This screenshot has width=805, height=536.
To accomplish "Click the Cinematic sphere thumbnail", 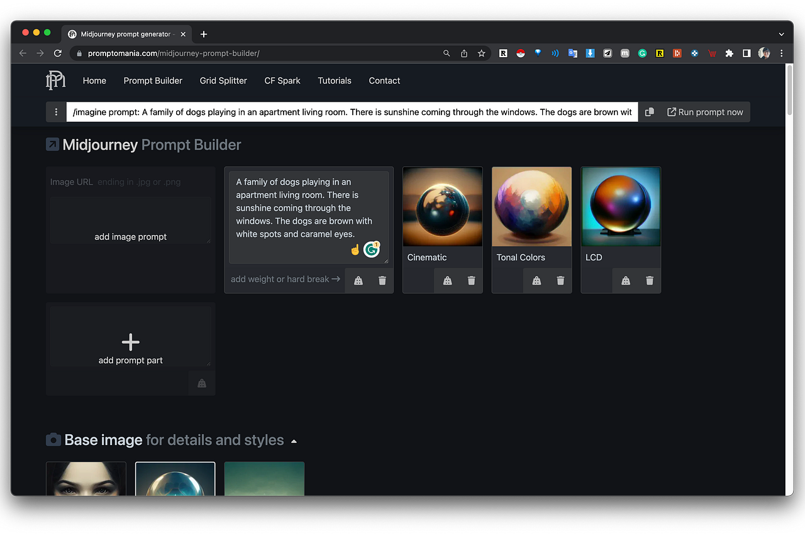I will coord(443,207).
